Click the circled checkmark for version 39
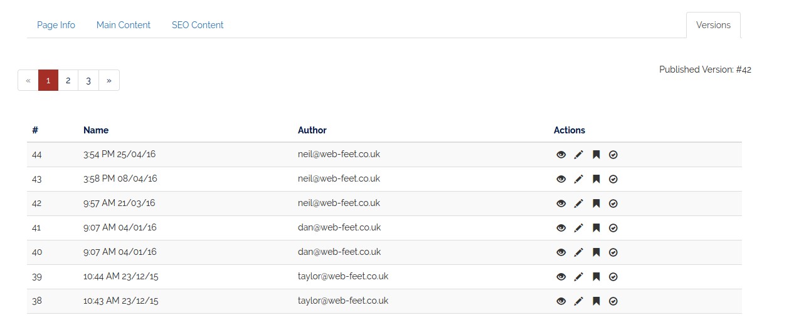Viewport: 789px width, 320px height. point(613,277)
